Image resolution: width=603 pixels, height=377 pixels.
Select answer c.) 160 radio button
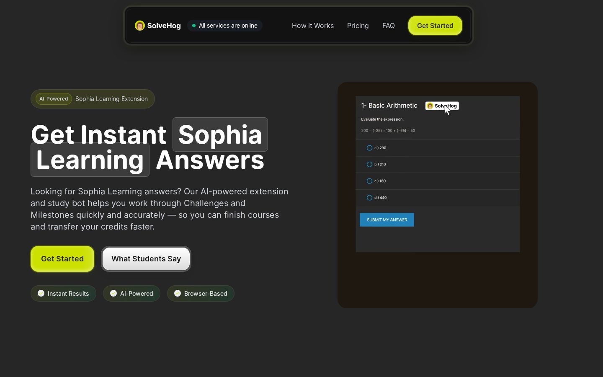point(369,181)
